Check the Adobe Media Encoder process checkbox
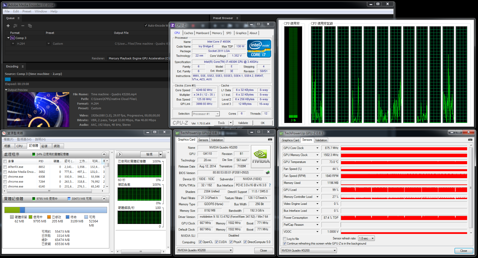 tap(5, 172)
